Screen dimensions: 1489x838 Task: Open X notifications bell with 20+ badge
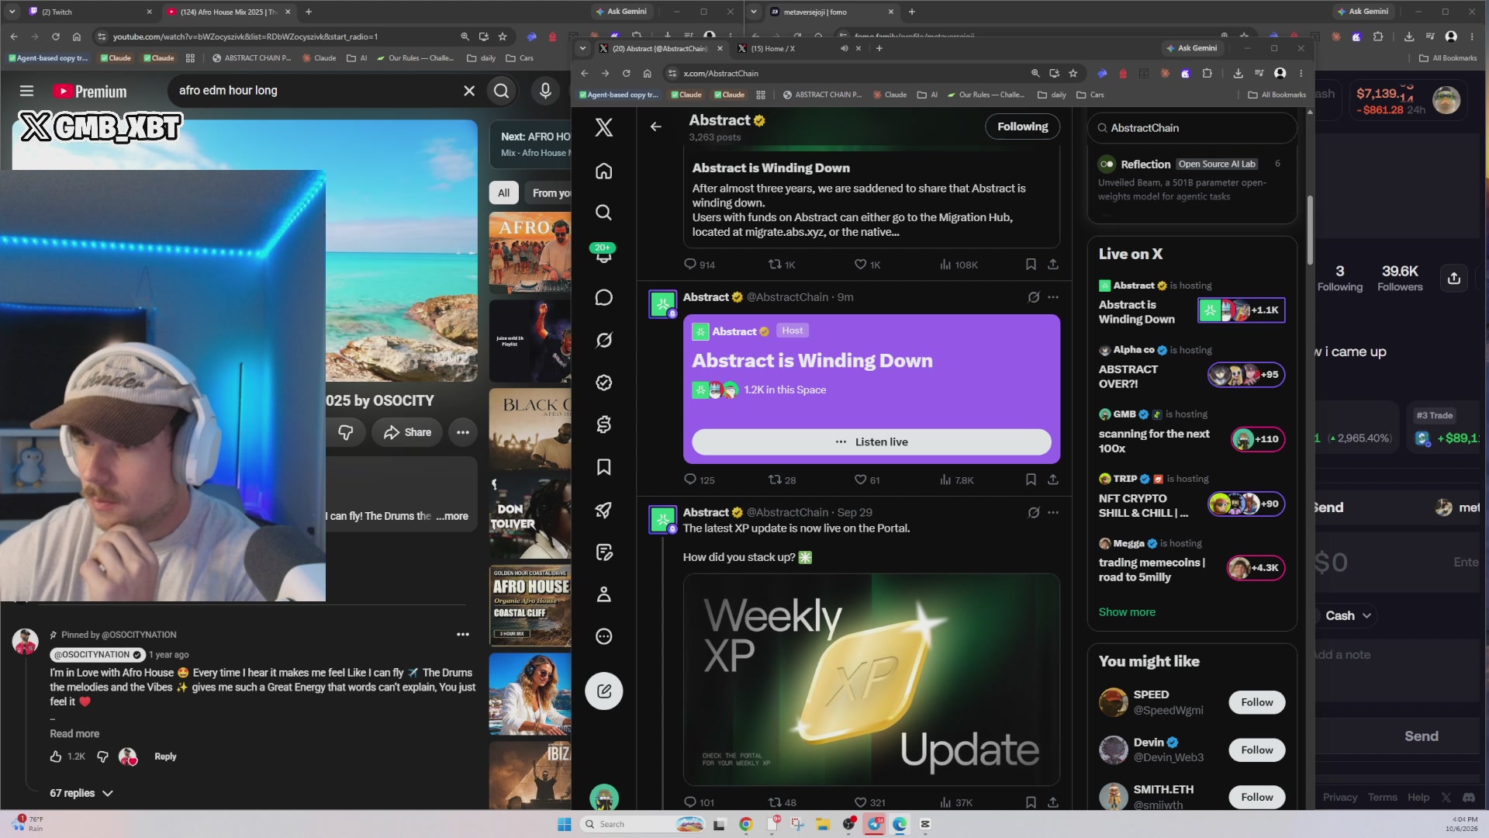coord(604,255)
